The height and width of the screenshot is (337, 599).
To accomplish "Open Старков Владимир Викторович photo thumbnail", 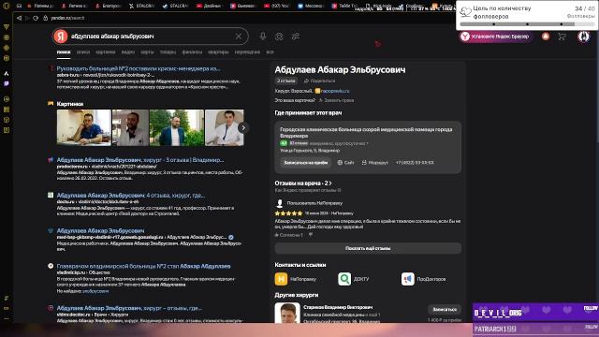I will [287, 314].
